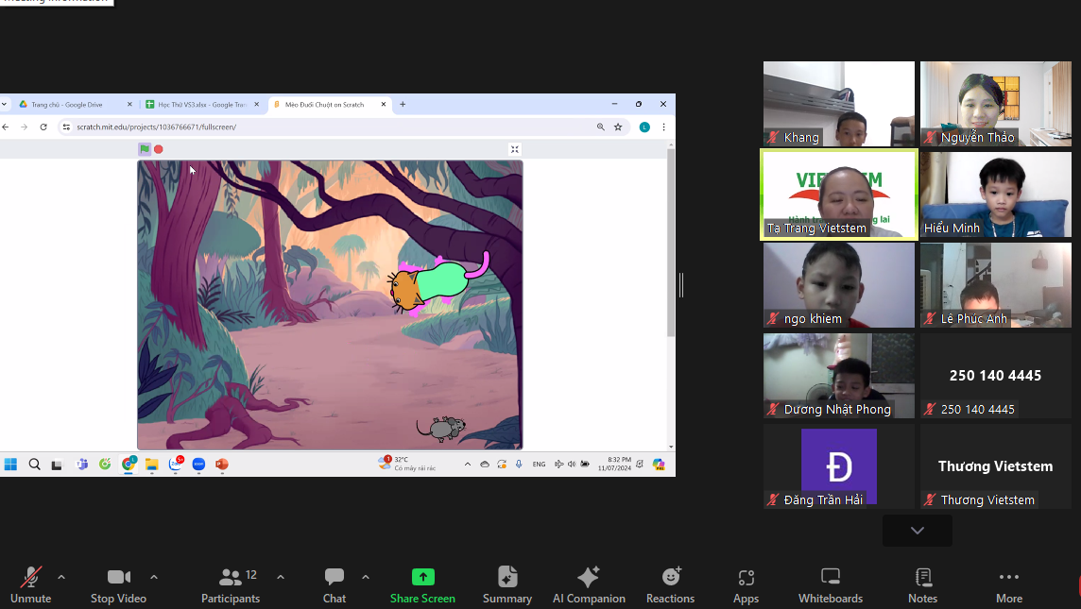This screenshot has width=1081, height=609.
Task: Go forward in the shared browser
Action: [25, 127]
